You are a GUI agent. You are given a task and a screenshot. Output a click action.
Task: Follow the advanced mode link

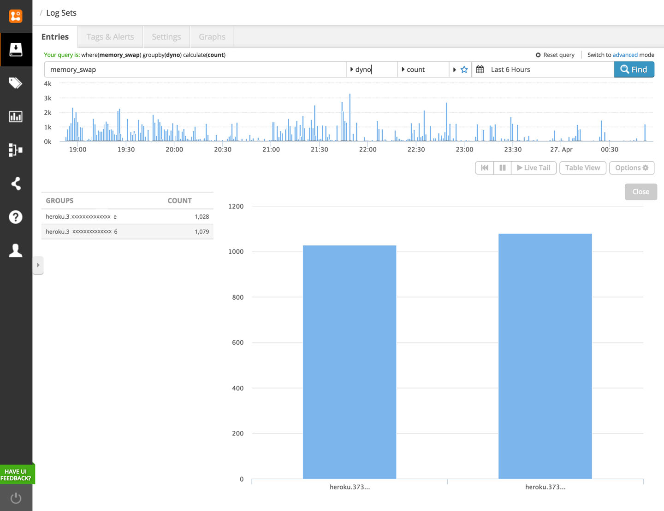(x=625, y=55)
